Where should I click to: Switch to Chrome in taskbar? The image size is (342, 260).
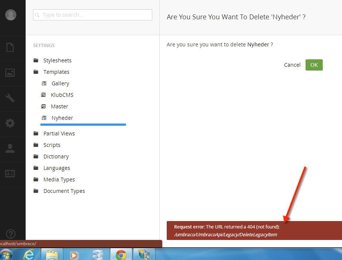(x=121, y=254)
